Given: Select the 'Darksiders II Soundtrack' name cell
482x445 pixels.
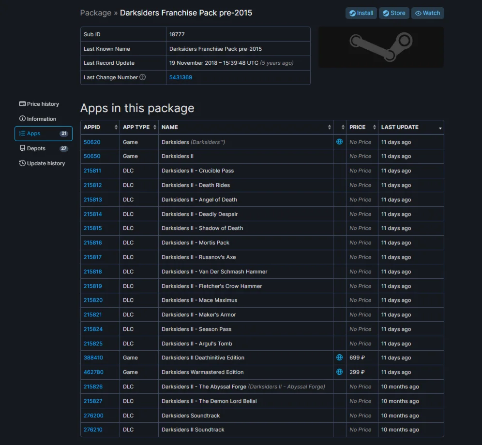Looking at the screenshot, I should click(x=246, y=430).
